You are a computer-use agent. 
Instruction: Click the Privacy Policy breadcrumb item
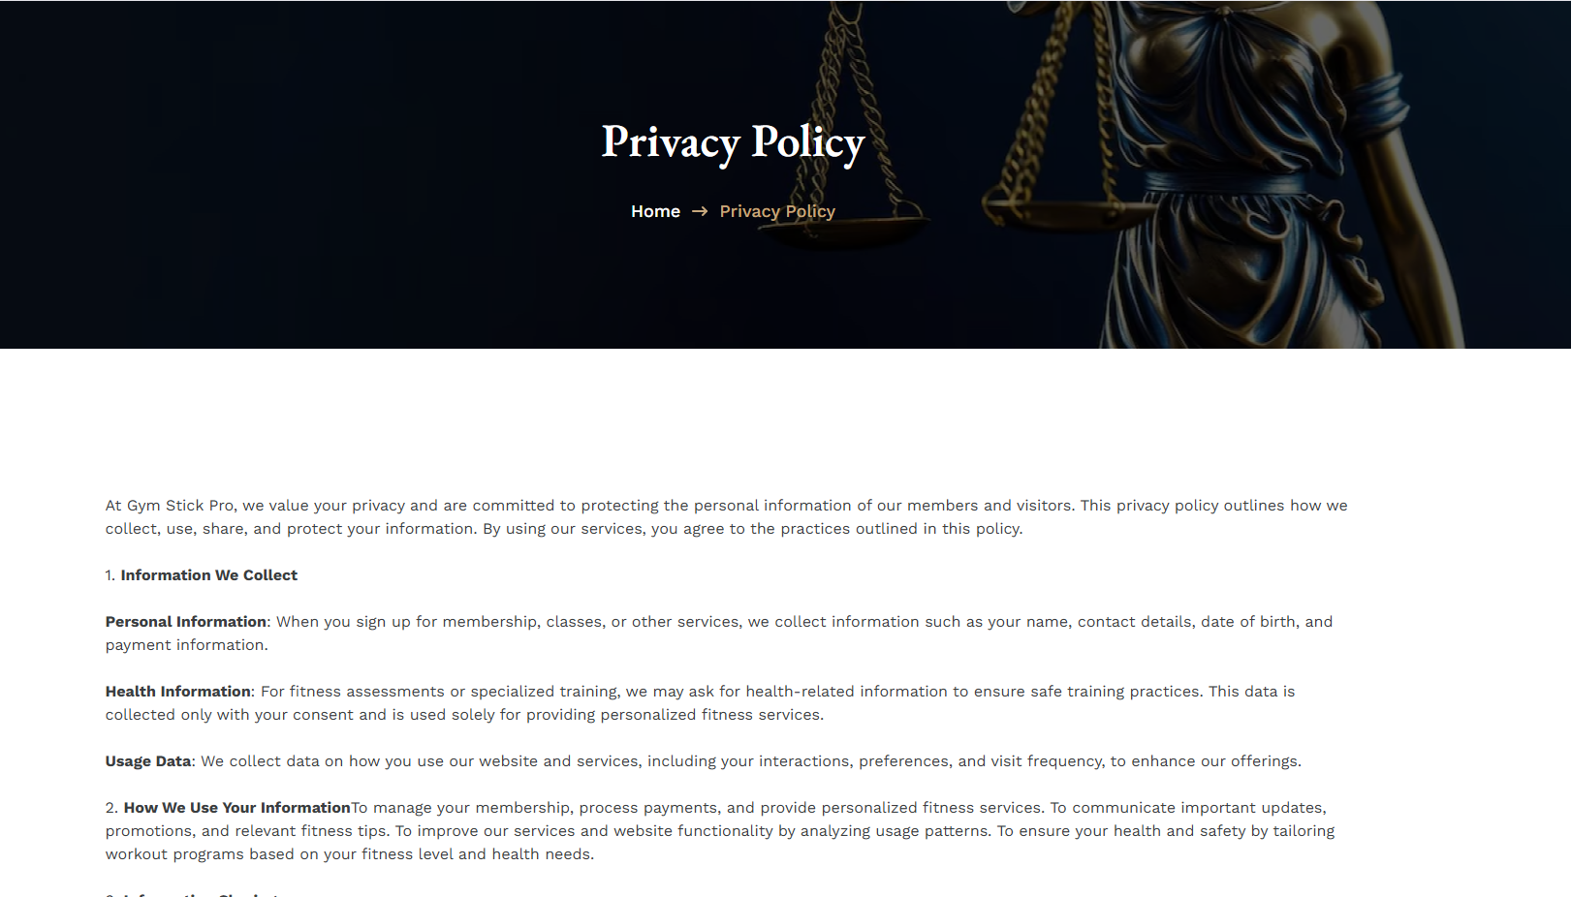[x=776, y=211]
